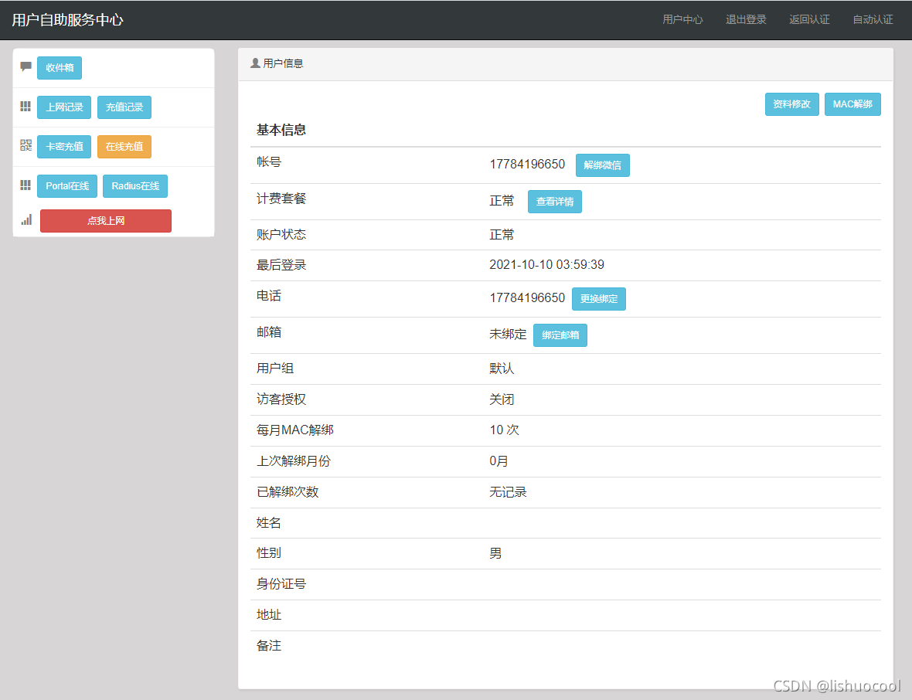Click the 用户组 row label
Viewport: 912px width, 700px height.
click(x=275, y=369)
